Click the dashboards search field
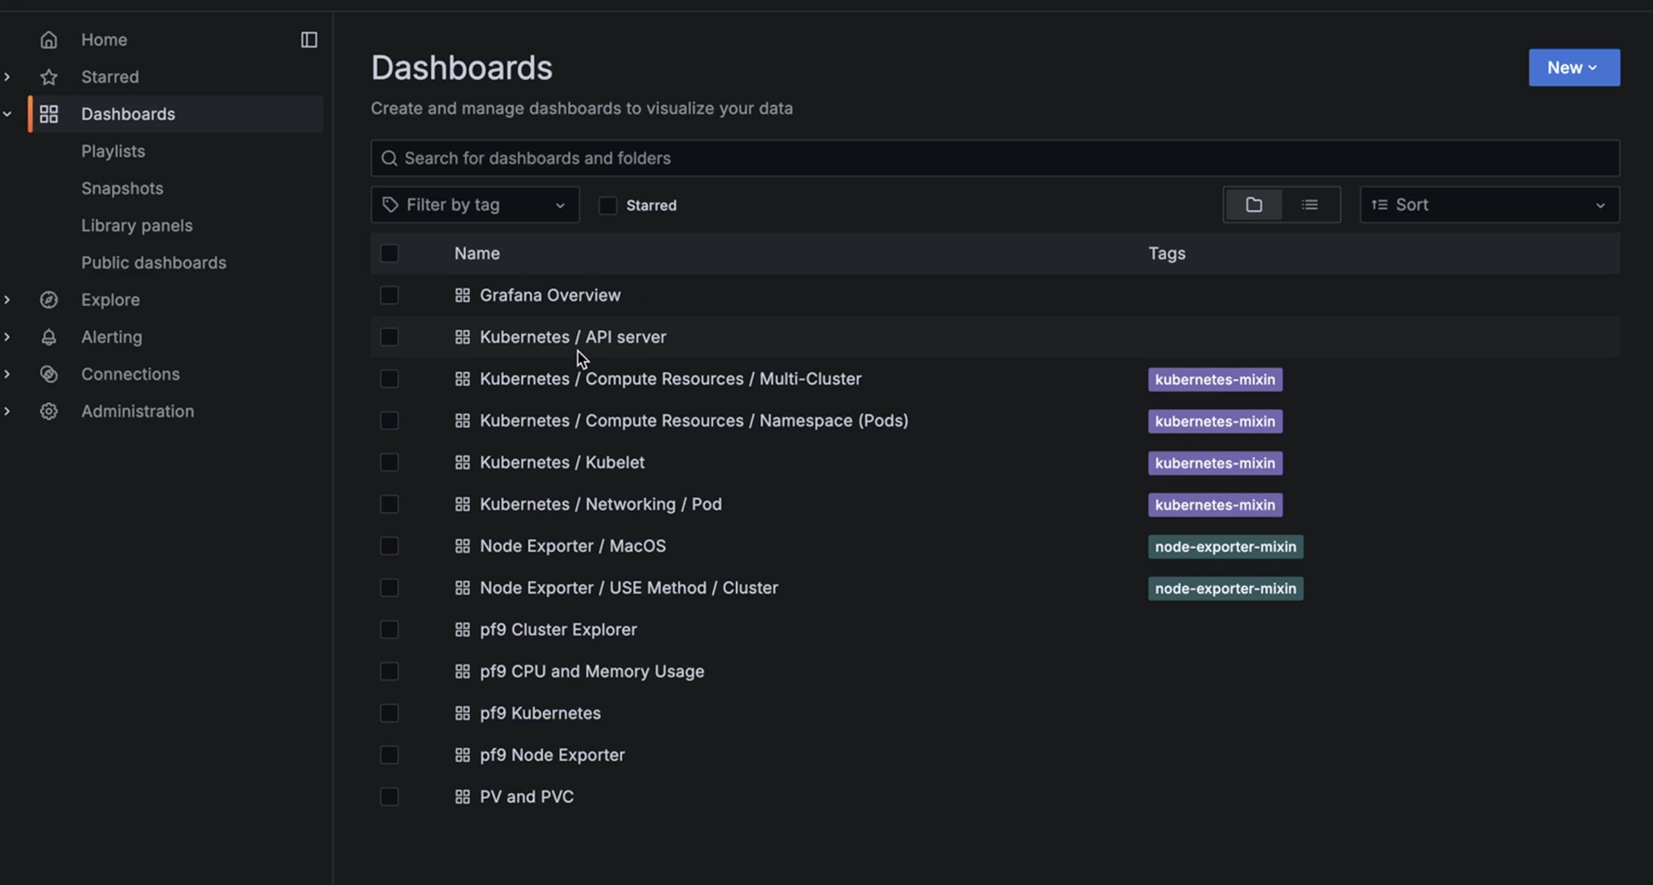 tap(995, 159)
